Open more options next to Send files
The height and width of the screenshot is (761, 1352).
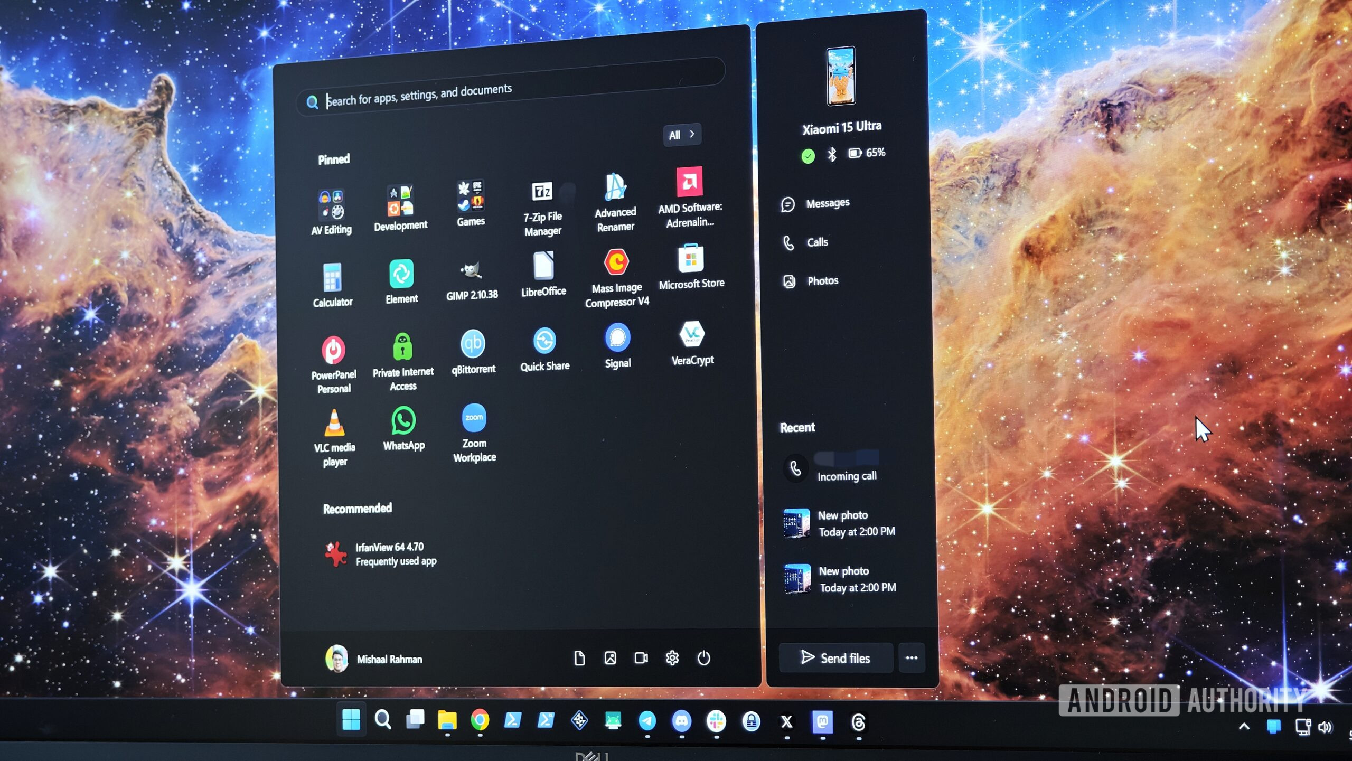912,658
